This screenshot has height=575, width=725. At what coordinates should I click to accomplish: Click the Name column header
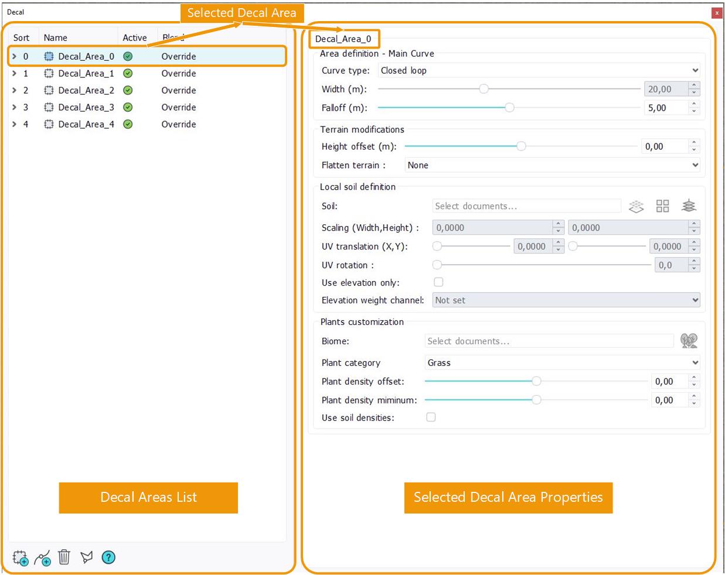tap(56, 37)
